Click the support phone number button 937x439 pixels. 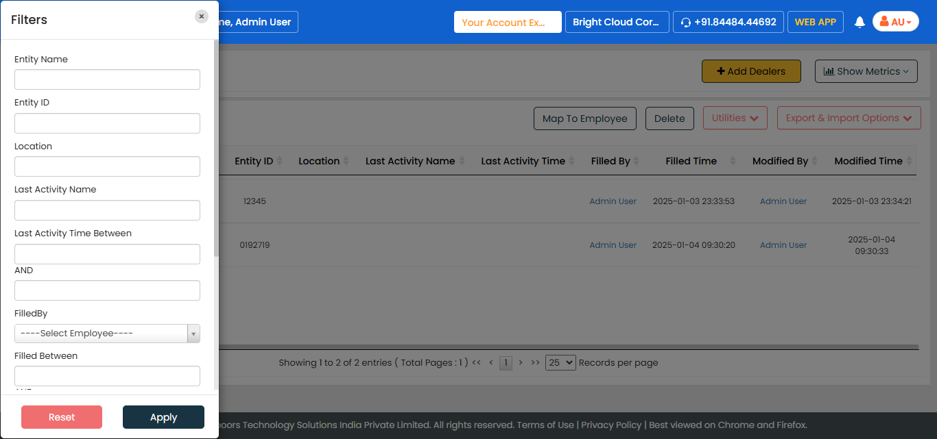(x=728, y=22)
